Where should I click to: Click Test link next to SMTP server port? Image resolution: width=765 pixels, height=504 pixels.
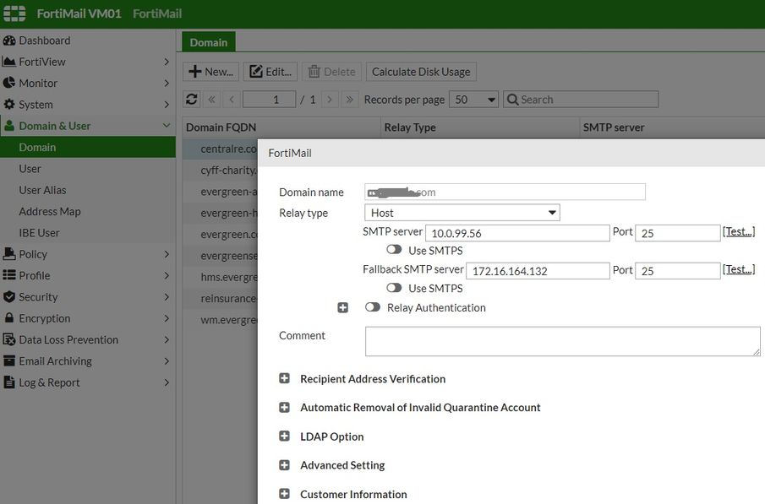point(739,231)
